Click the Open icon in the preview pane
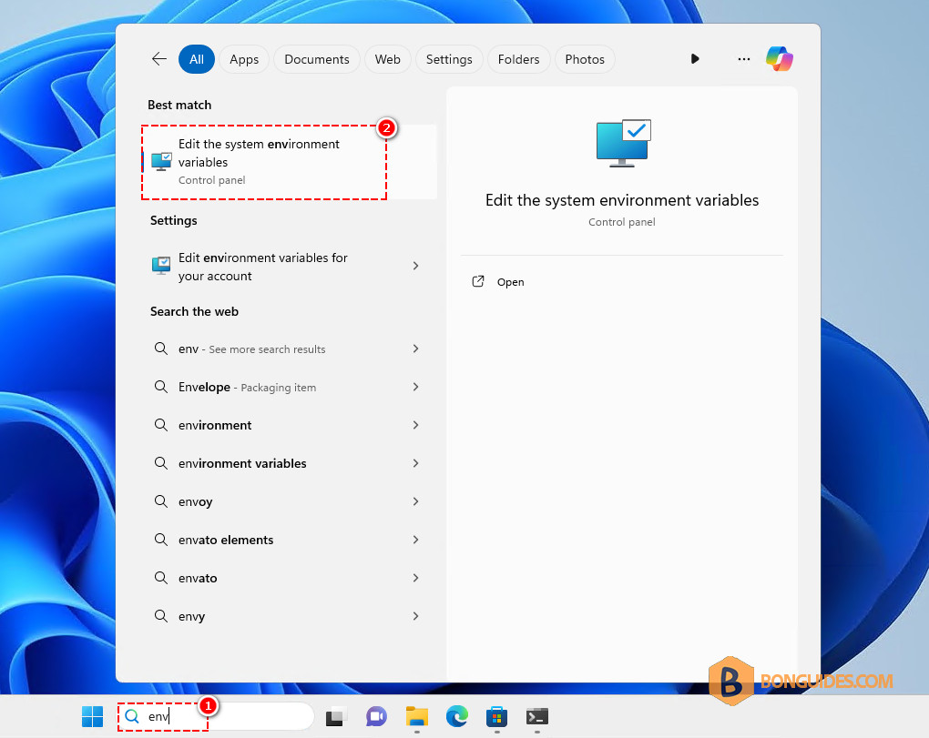This screenshot has height=738, width=929. point(478,281)
